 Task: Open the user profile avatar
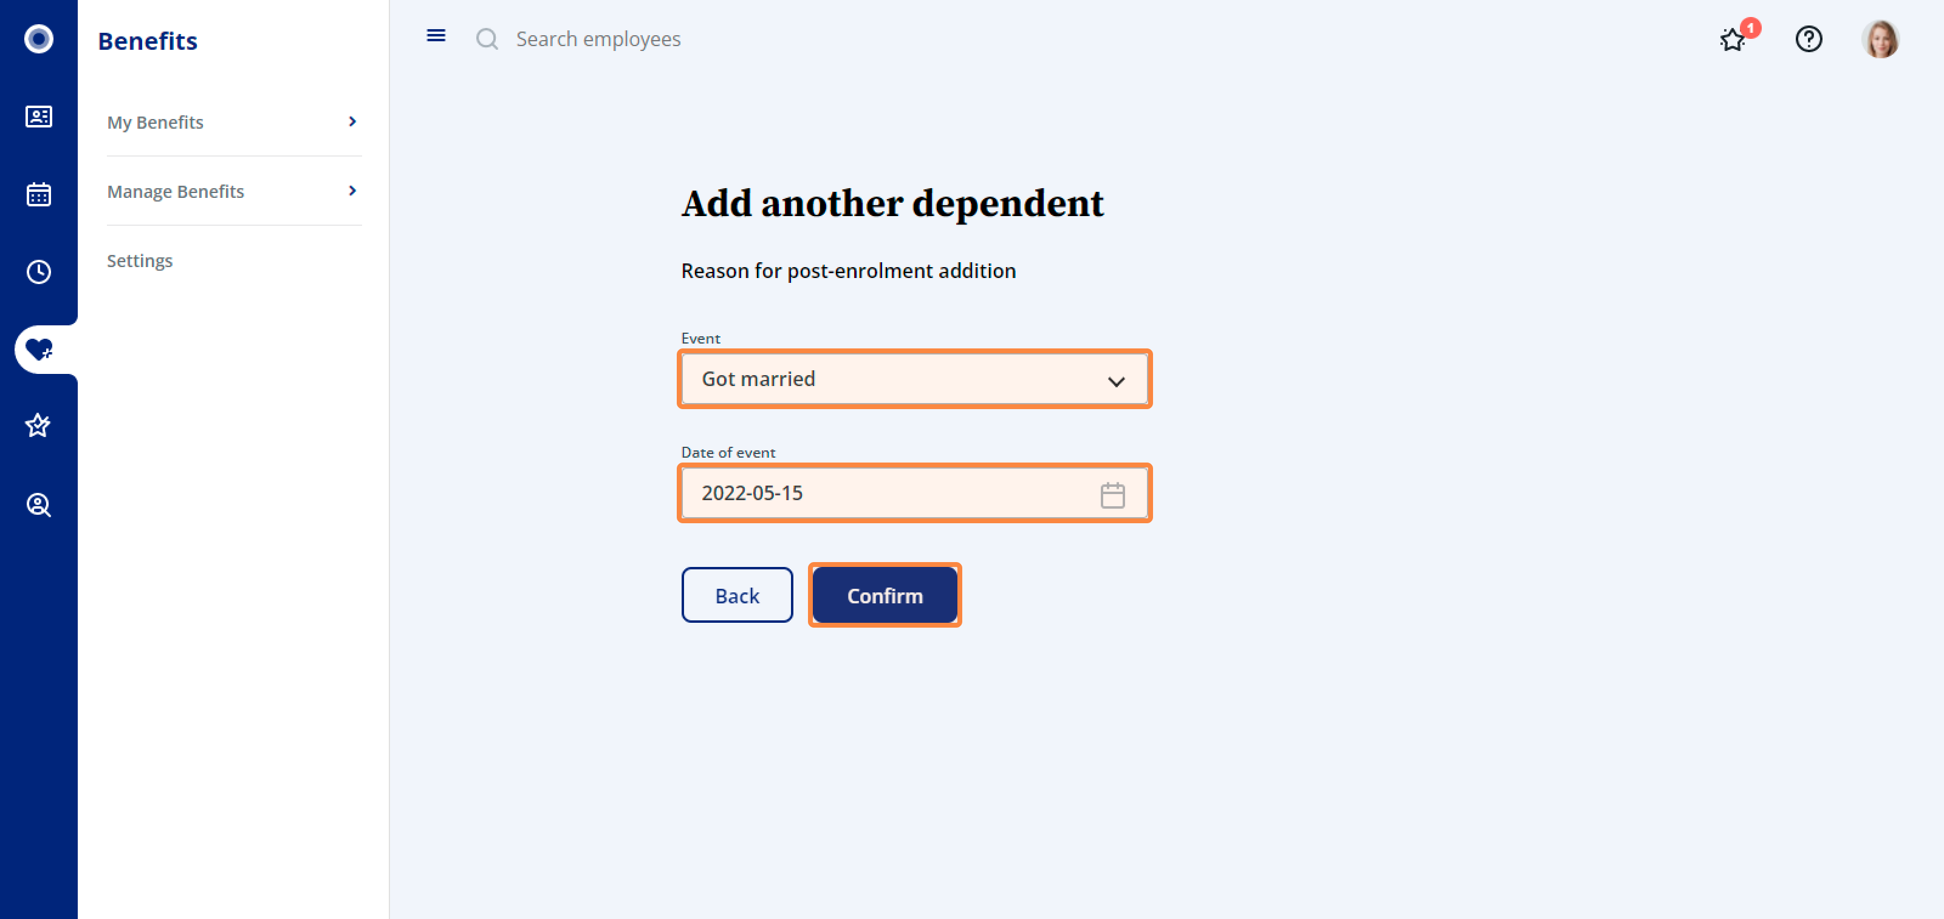(x=1880, y=38)
